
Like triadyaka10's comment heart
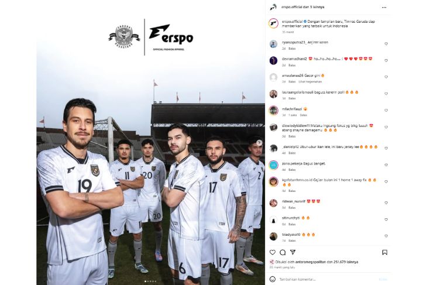click(x=386, y=236)
